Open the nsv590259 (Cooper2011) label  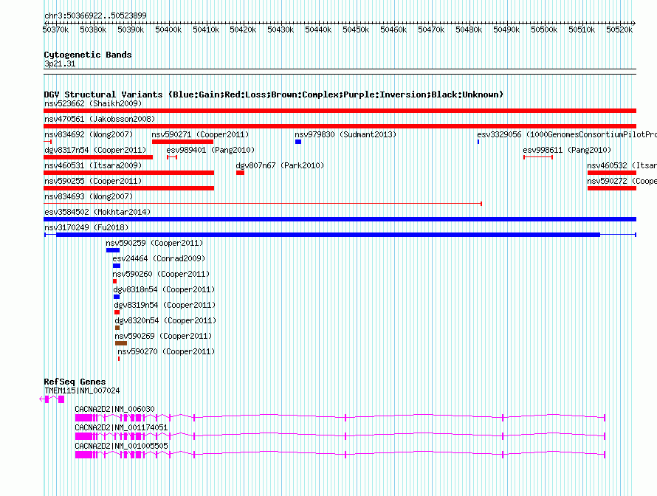(154, 243)
